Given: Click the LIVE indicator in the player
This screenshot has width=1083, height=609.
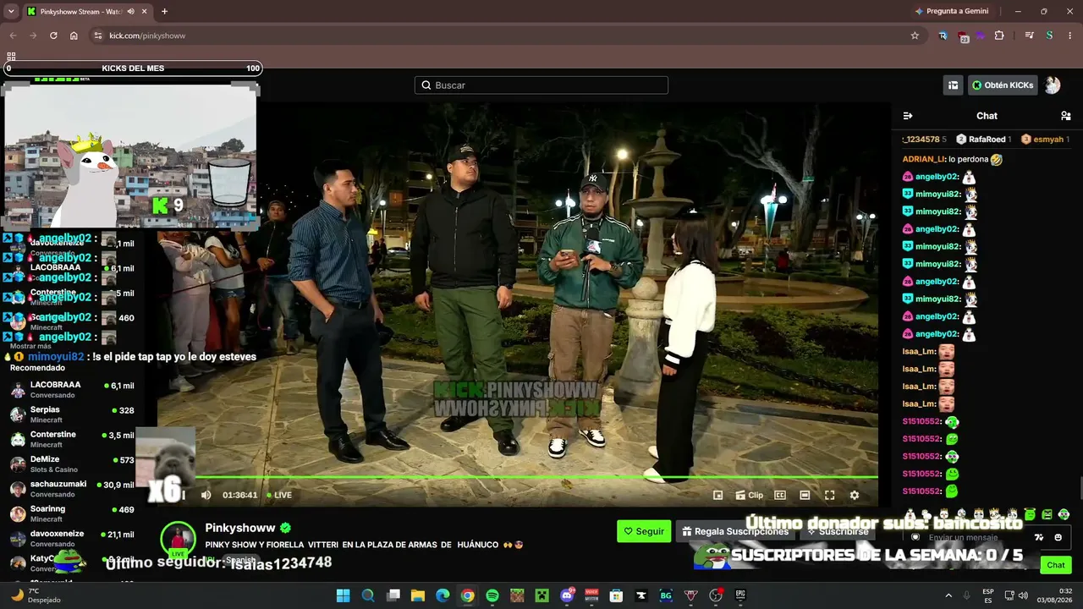Looking at the screenshot, I should click(279, 495).
